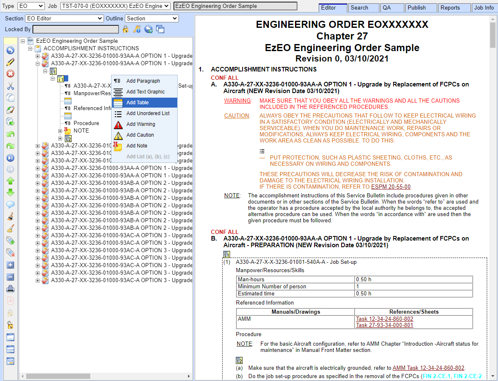Click the EzEO Engineering Order Sample title field
This screenshot has height=381, width=498.
[235, 6]
